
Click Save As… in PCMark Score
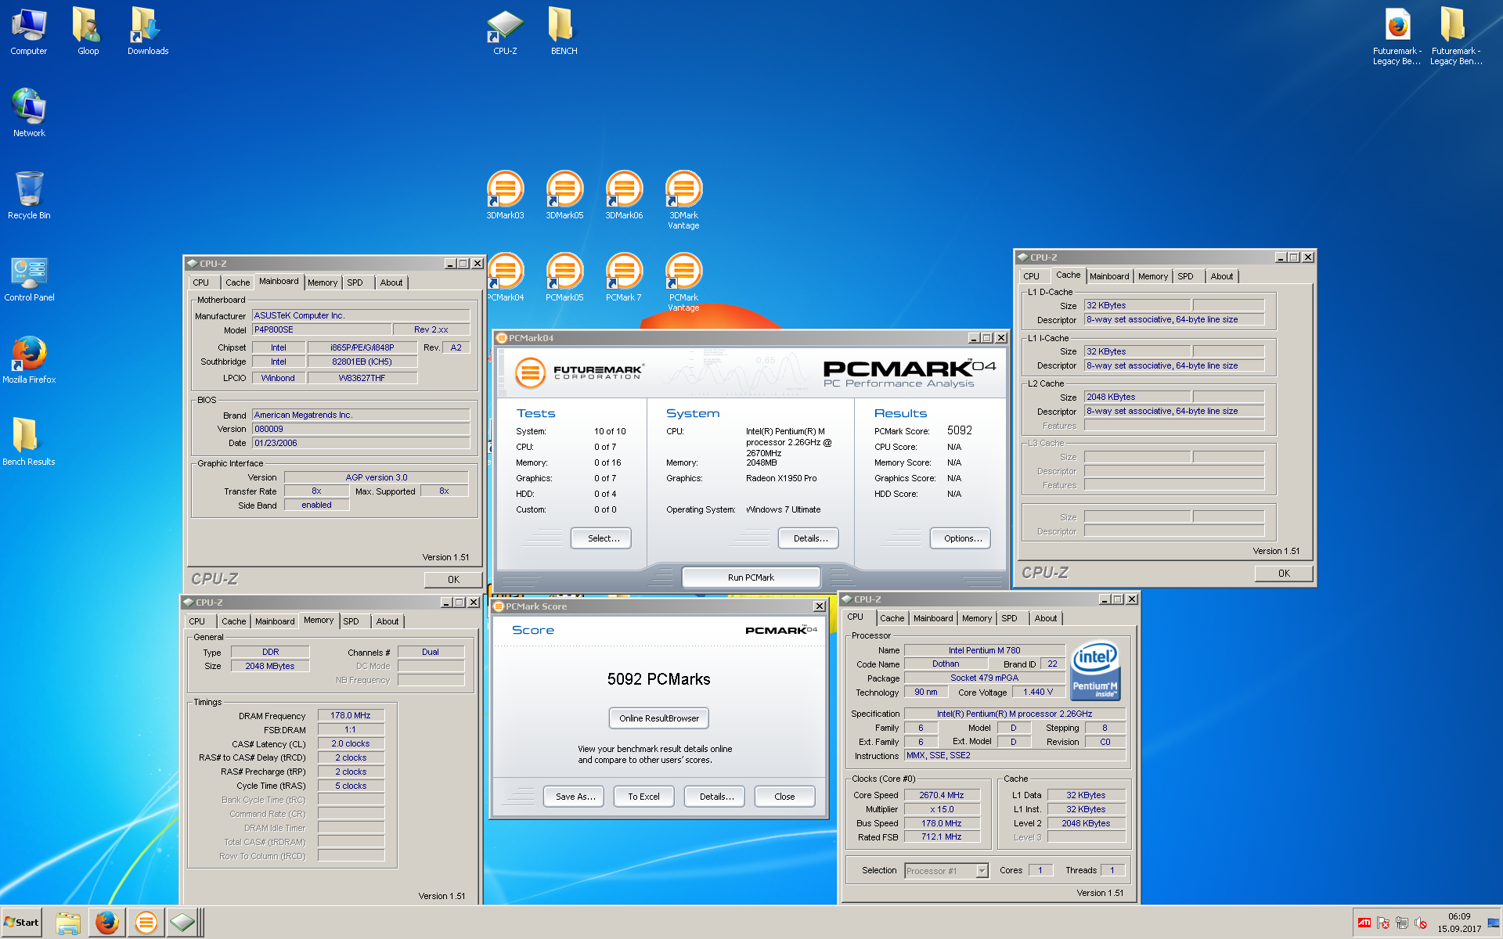pos(574,797)
